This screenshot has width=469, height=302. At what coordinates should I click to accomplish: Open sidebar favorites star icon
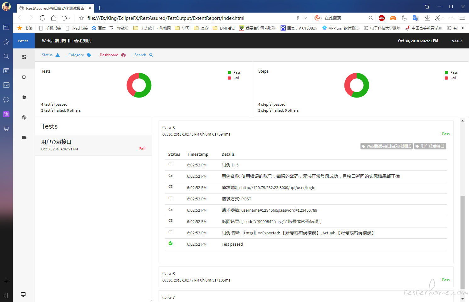(x=6, y=42)
